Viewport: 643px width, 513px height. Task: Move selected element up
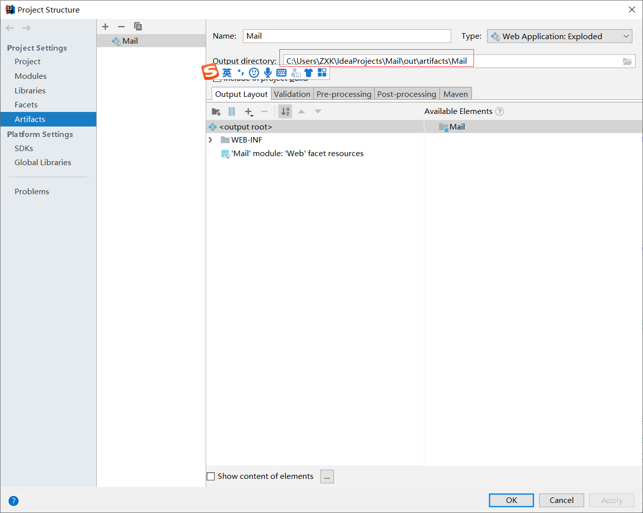point(301,111)
